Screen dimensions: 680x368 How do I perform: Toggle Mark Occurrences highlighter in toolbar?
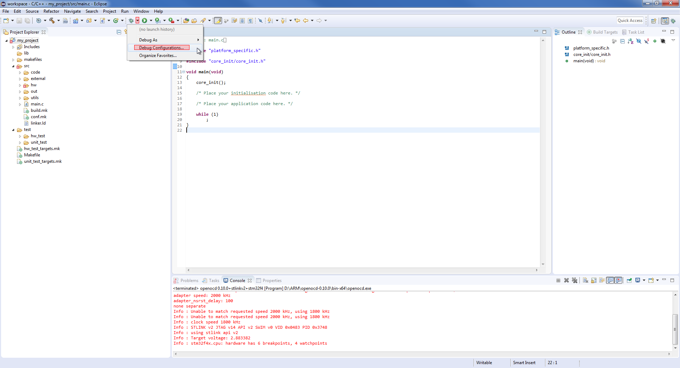point(218,21)
